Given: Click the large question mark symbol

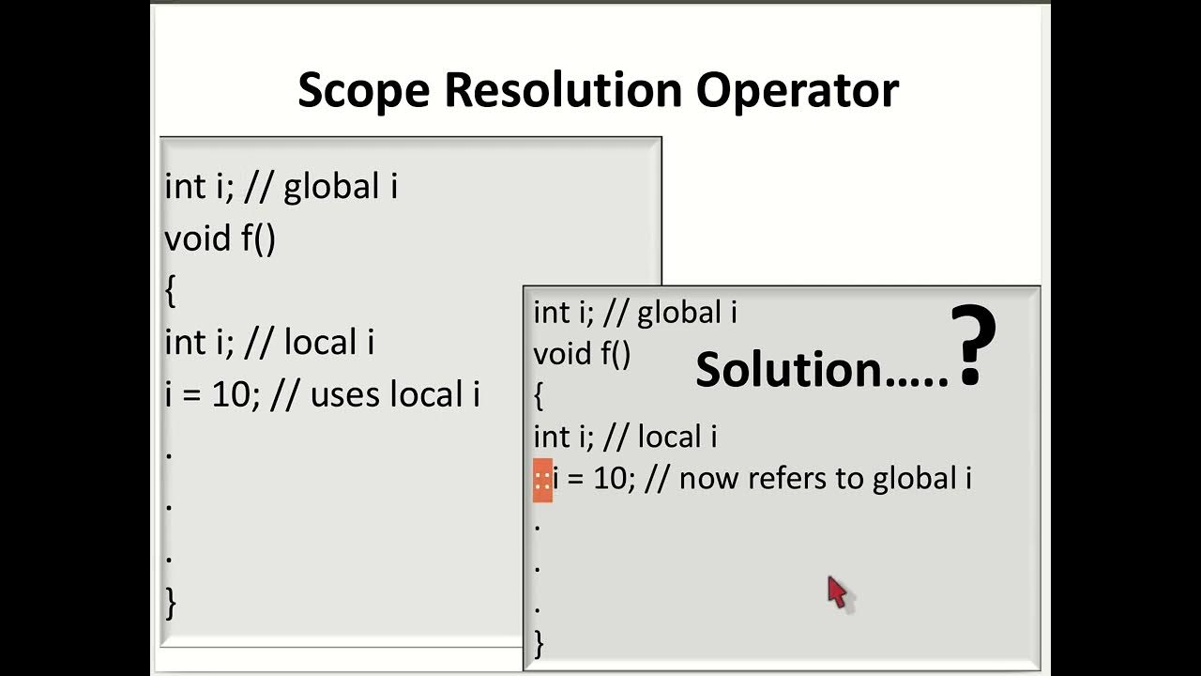Looking at the screenshot, I should tap(973, 347).
